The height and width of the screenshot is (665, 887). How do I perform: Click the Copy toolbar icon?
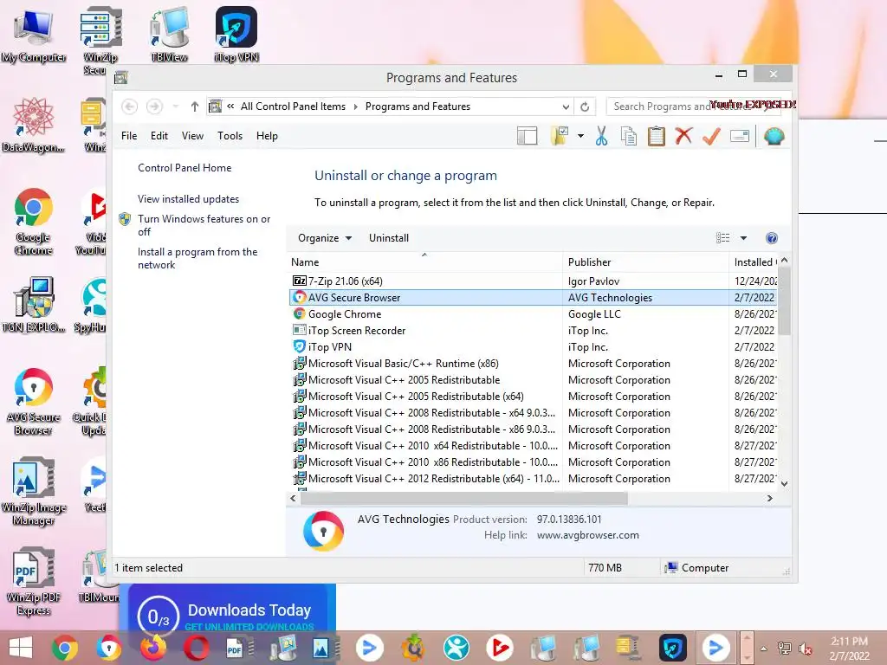pos(629,136)
